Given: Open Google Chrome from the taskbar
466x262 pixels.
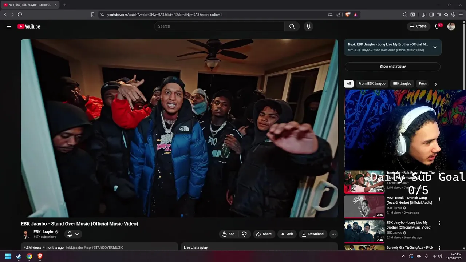Looking at the screenshot, I should [x=29, y=256].
